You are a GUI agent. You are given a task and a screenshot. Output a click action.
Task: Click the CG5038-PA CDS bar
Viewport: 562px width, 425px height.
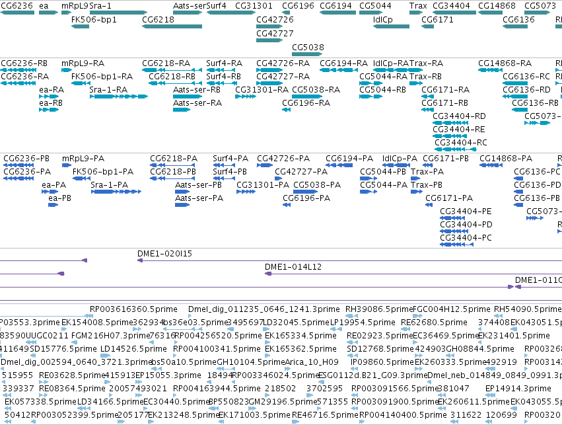pos(305,192)
